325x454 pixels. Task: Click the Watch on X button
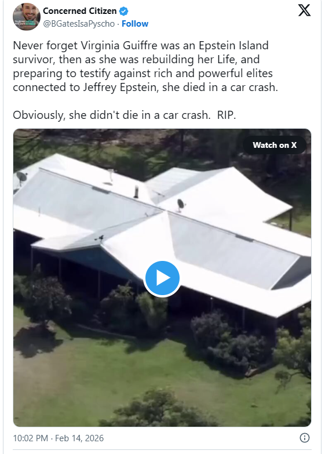tap(275, 145)
